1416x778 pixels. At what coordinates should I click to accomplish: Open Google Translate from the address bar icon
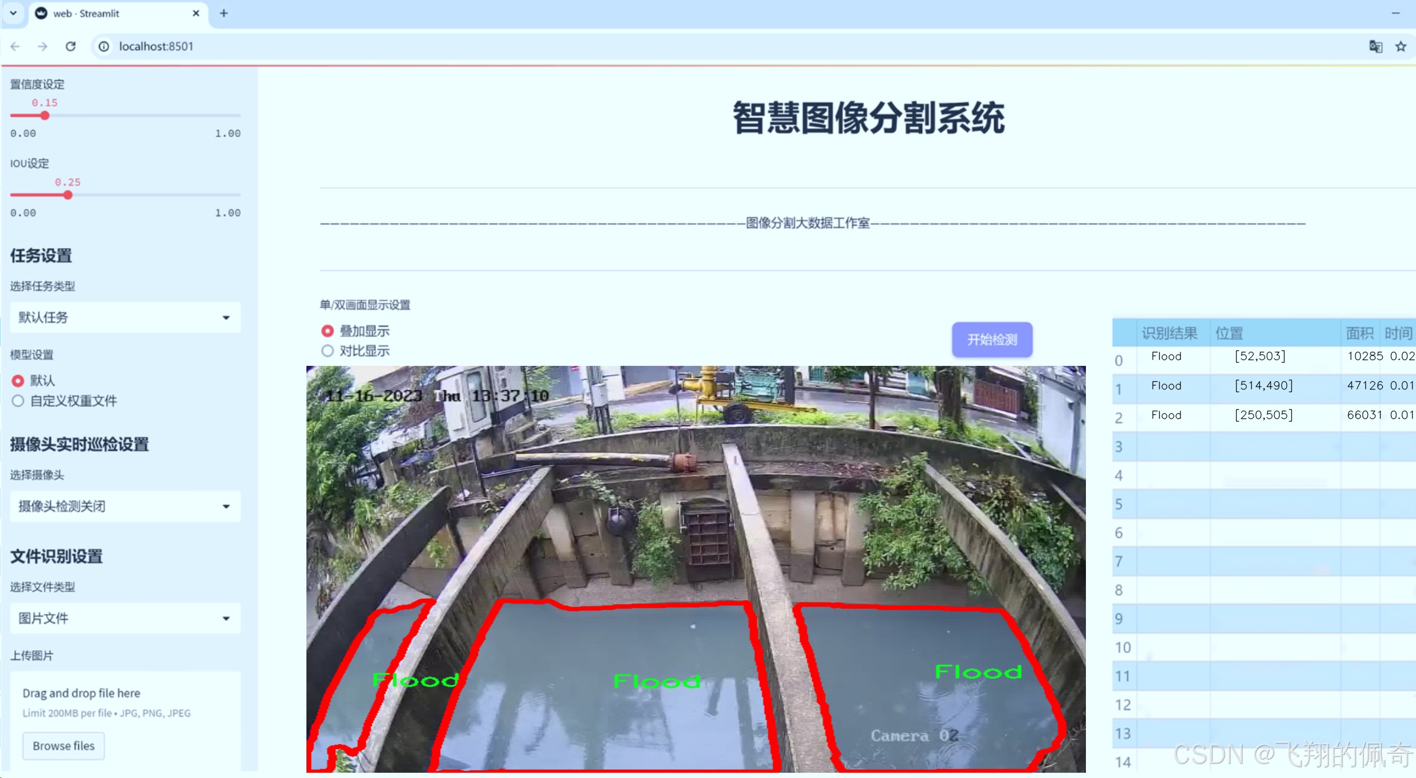pos(1375,47)
